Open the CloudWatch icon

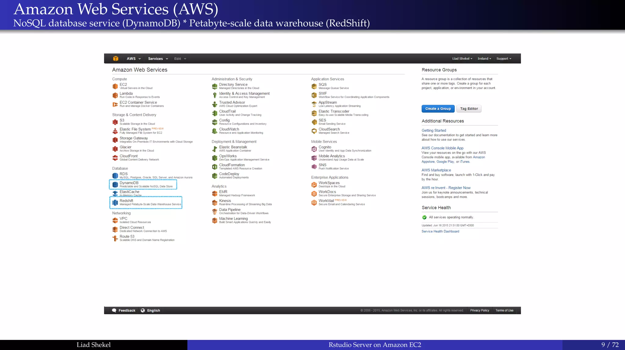point(215,131)
